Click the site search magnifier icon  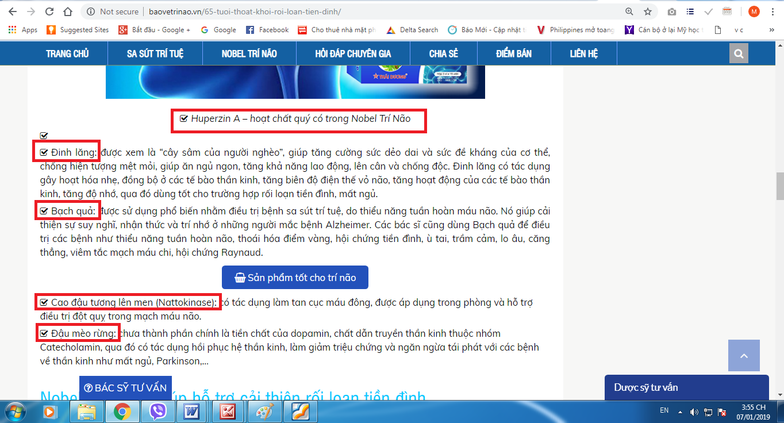[x=739, y=54]
